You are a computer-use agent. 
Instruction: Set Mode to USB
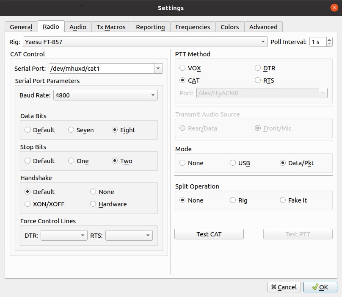click(x=233, y=163)
